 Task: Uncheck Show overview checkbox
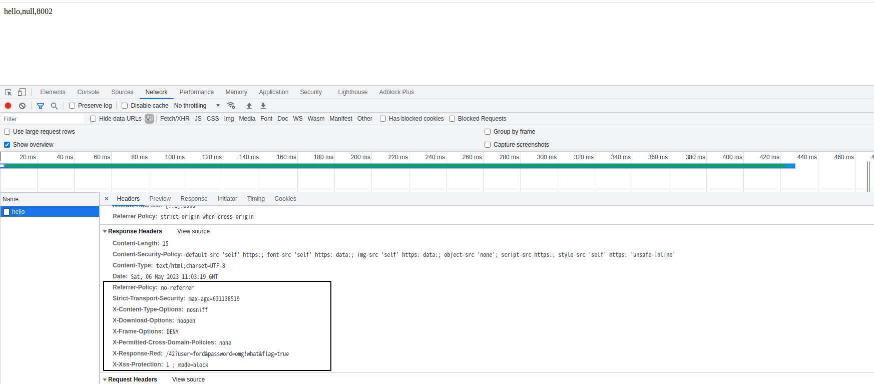coord(7,145)
